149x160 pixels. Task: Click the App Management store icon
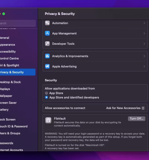tap(47, 33)
